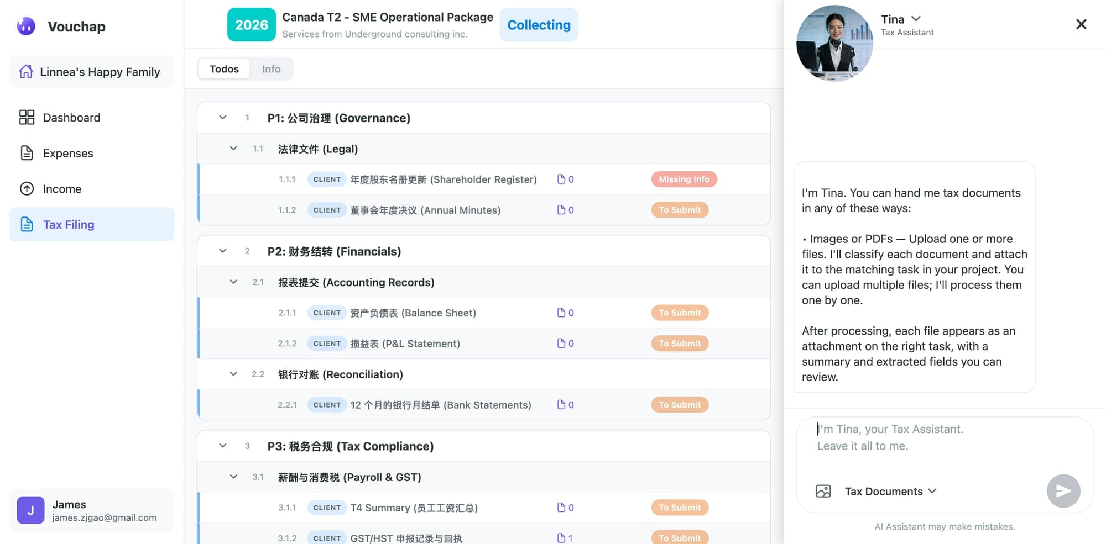Close the Tina assistant panel
The image size is (1106, 544).
1081,24
